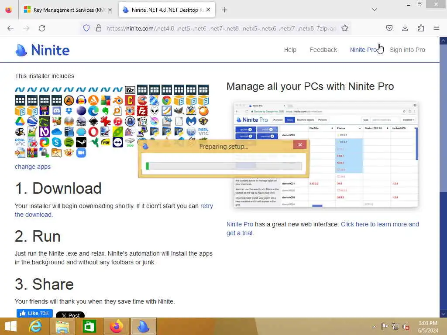Click here to learn more link

(x=323, y=229)
